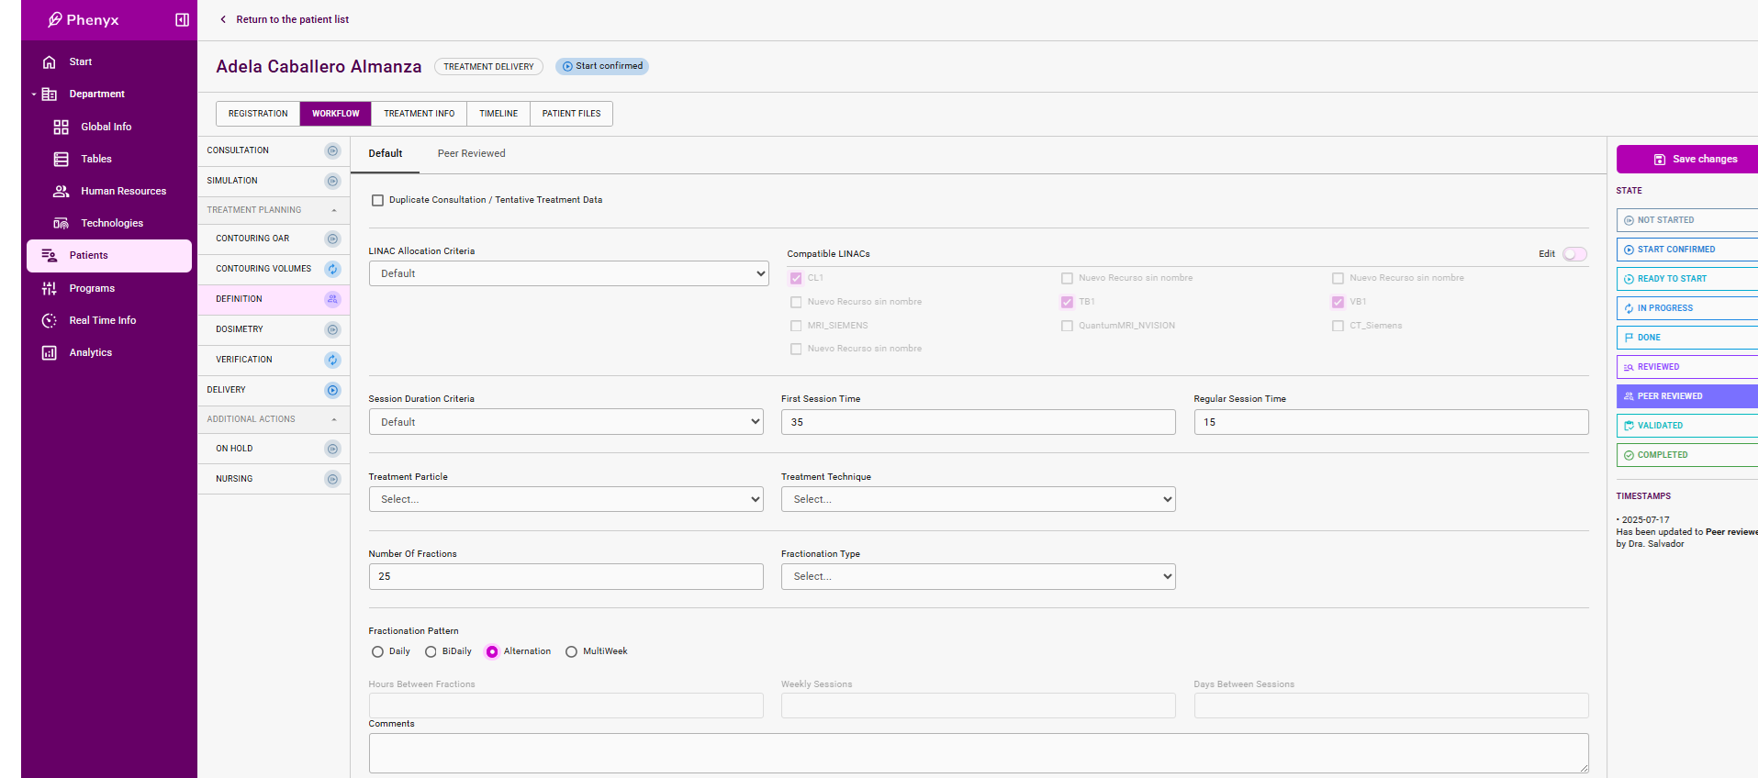1758x778 pixels.
Task: Switch to the Peer Reviewed tab
Action: point(471,154)
